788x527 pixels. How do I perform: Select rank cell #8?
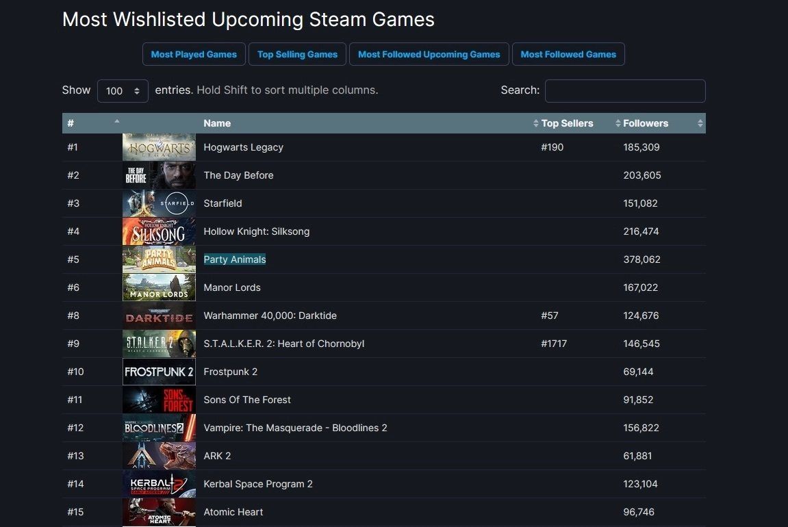(73, 316)
